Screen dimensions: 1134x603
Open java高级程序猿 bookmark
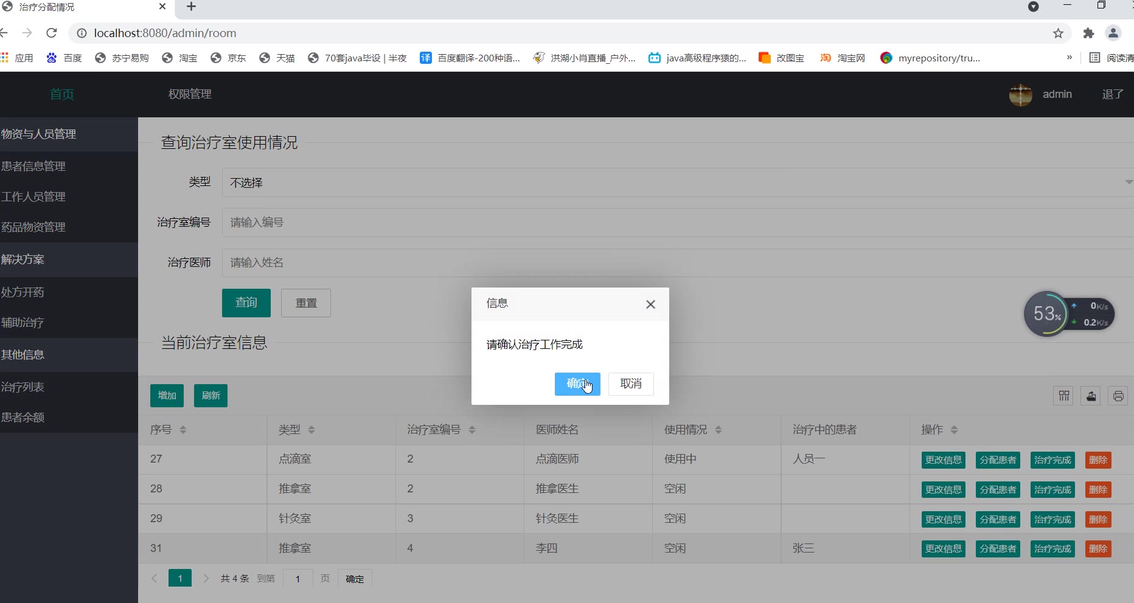(697, 58)
